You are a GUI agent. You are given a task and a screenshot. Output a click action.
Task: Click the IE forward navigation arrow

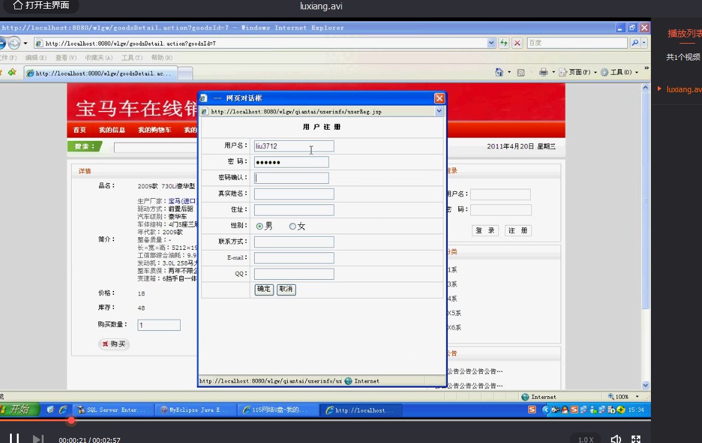pos(14,43)
